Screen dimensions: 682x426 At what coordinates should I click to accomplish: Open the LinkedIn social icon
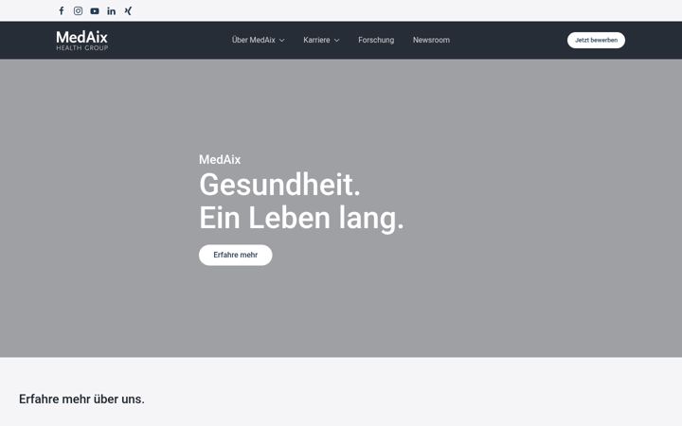tap(112, 10)
